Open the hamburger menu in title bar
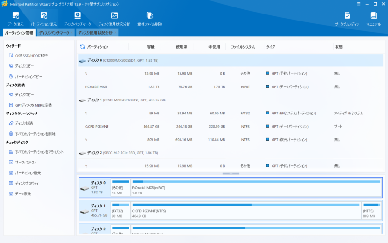The width and height of the screenshot is (388, 243). click(x=359, y=4)
